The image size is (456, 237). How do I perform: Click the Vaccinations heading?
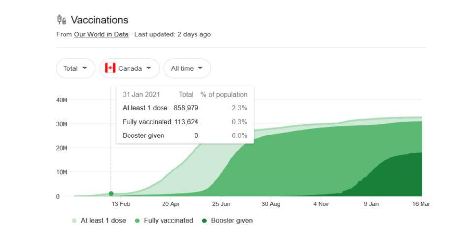point(99,20)
